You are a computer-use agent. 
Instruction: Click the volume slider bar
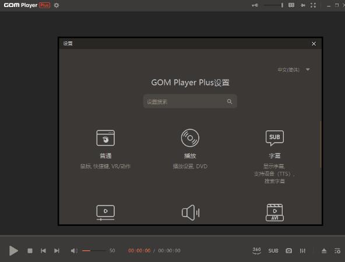(94, 250)
